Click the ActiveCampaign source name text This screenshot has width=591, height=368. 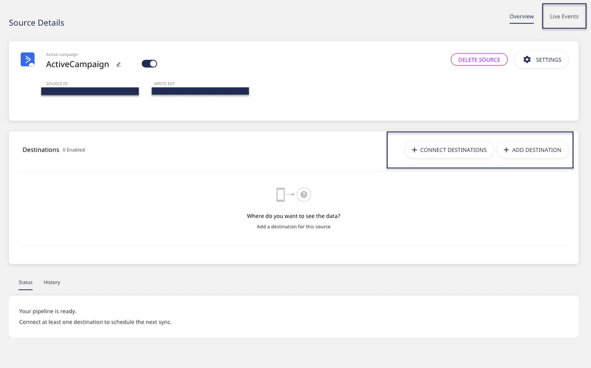78,64
